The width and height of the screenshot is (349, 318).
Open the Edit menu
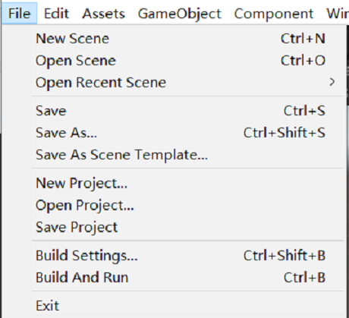(56, 14)
